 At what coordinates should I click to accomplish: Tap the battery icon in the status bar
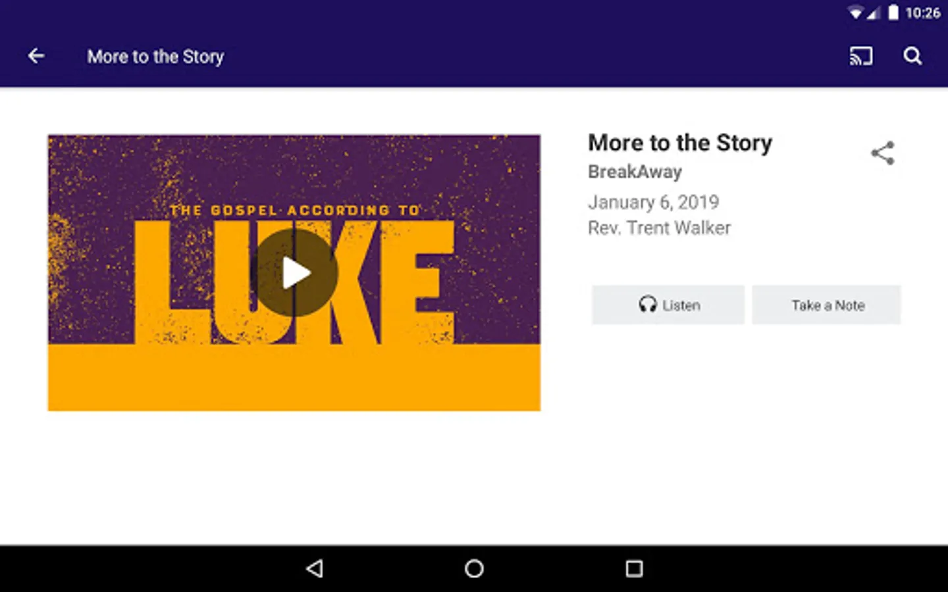pos(893,12)
